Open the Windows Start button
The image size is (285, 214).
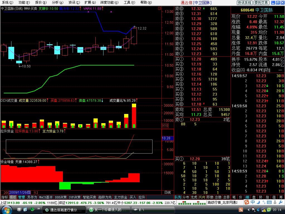point(7,210)
